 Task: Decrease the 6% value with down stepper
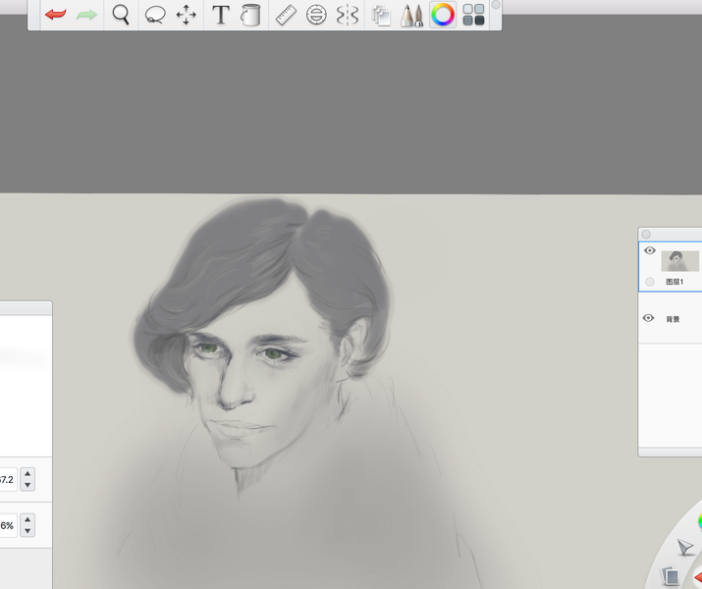click(x=27, y=531)
